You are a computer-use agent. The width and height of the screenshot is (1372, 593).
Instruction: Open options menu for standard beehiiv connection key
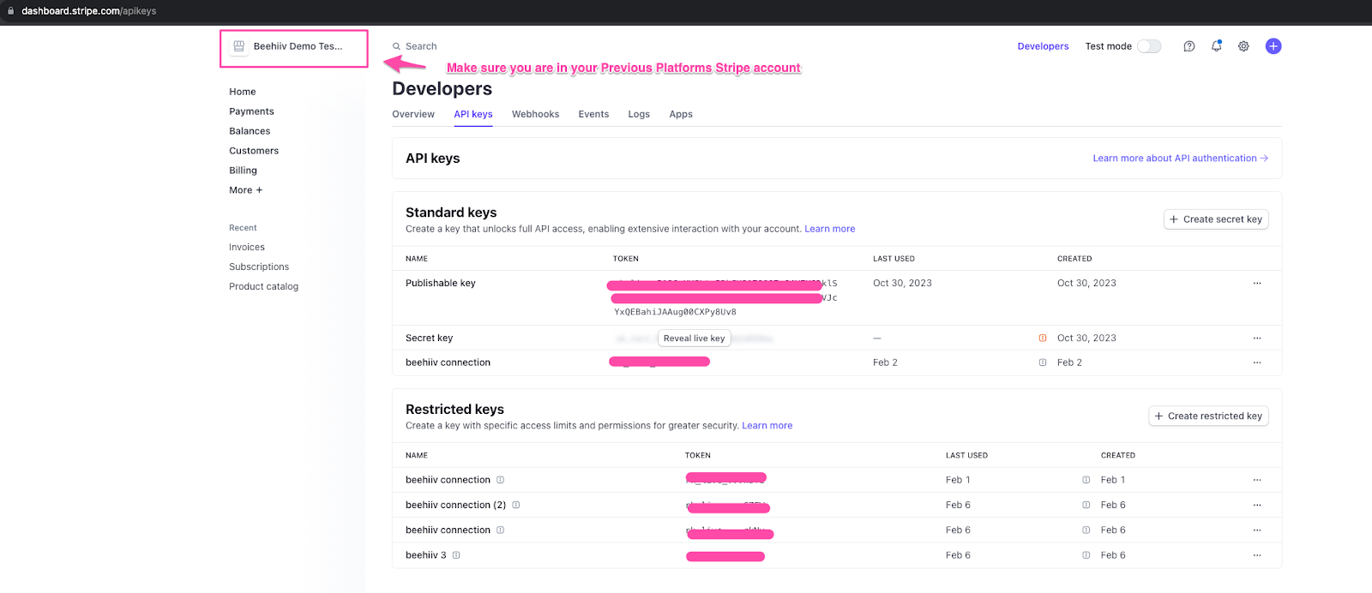(x=1257, y=362)
